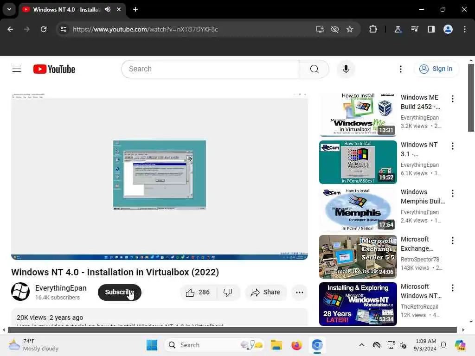
Task: Open RetroSpector78 channel link
Action: (x=420, y=260)
